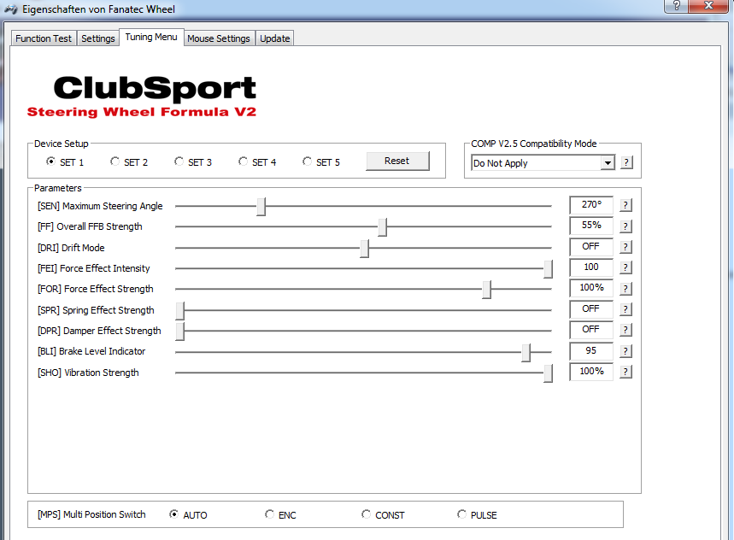Screen dimensions: 734x540
Task: Click the "[MPS] Multi Position Switch" label
Action: click(91, 514)
